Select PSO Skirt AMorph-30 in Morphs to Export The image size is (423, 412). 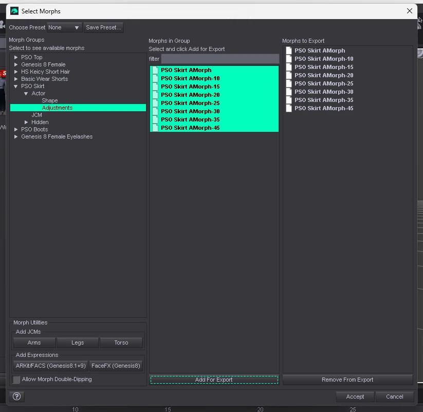tap(324, 92)
